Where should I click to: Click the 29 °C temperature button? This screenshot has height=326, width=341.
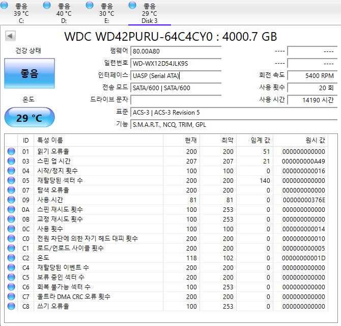click(30, 118)
